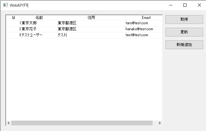206x131 pixels.
Task: Click the horizontal scrollbar right arrow
Action: click(x=159, y=123)
